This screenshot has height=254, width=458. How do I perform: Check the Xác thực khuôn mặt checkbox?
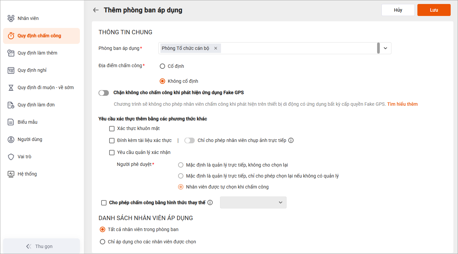click(x=112, y=128)
